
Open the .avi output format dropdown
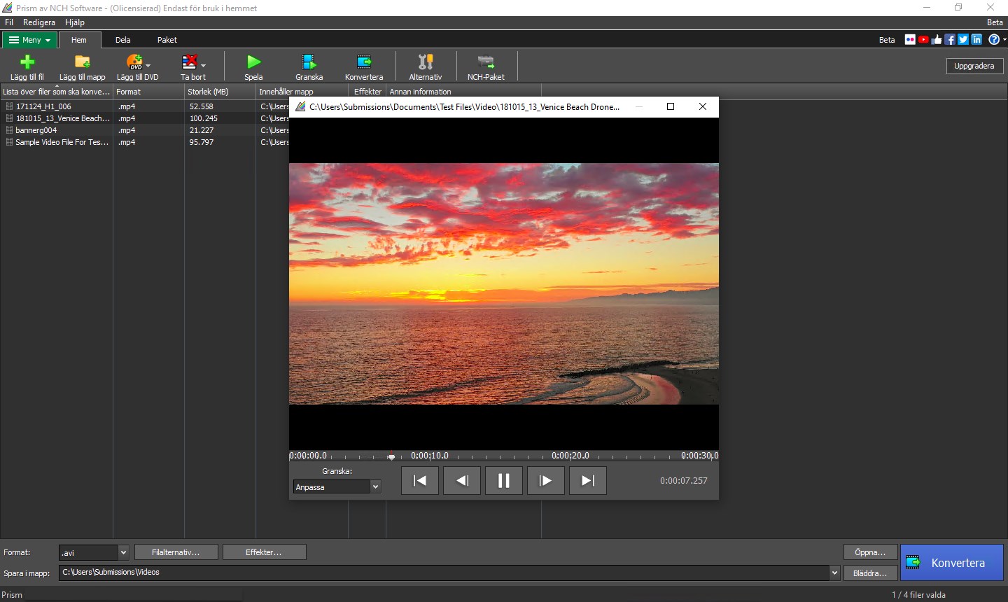point(123,552)
